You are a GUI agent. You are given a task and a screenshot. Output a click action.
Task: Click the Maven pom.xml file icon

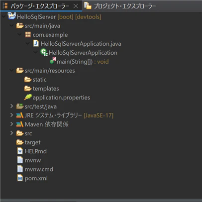click(20, 178)
